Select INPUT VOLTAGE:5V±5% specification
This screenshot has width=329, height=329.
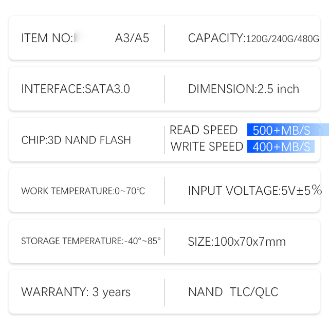255,191
